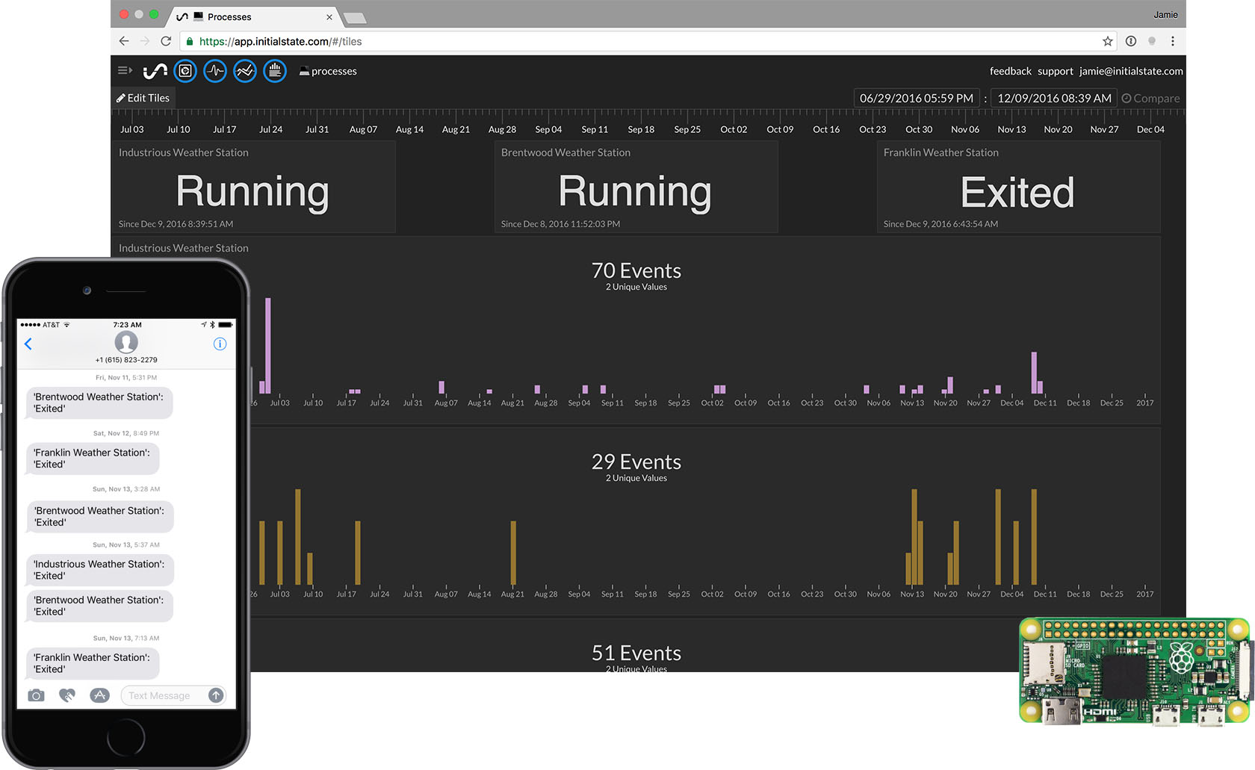Open the start date 06/29/2016 picker
1255x770 pixels.
[916, 99]
